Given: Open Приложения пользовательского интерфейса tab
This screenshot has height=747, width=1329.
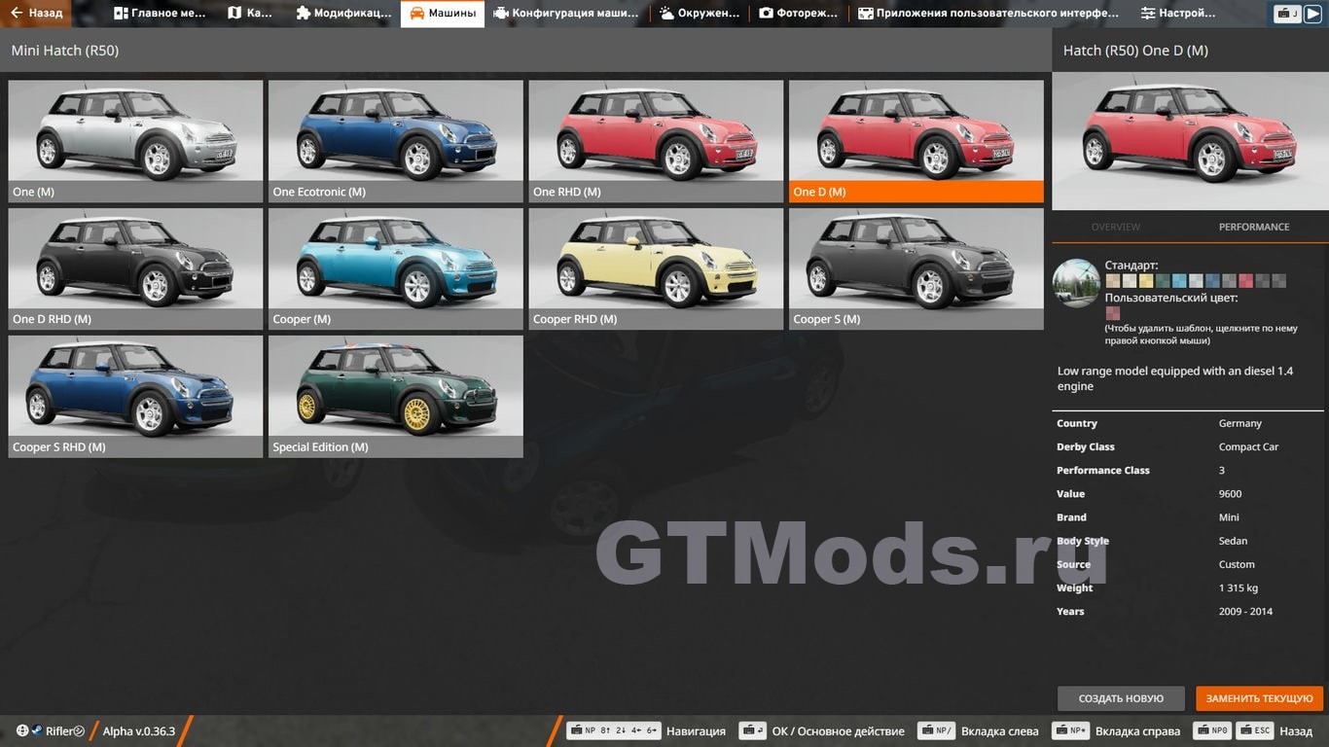Looking at the screenshot, I should (988, 14).
